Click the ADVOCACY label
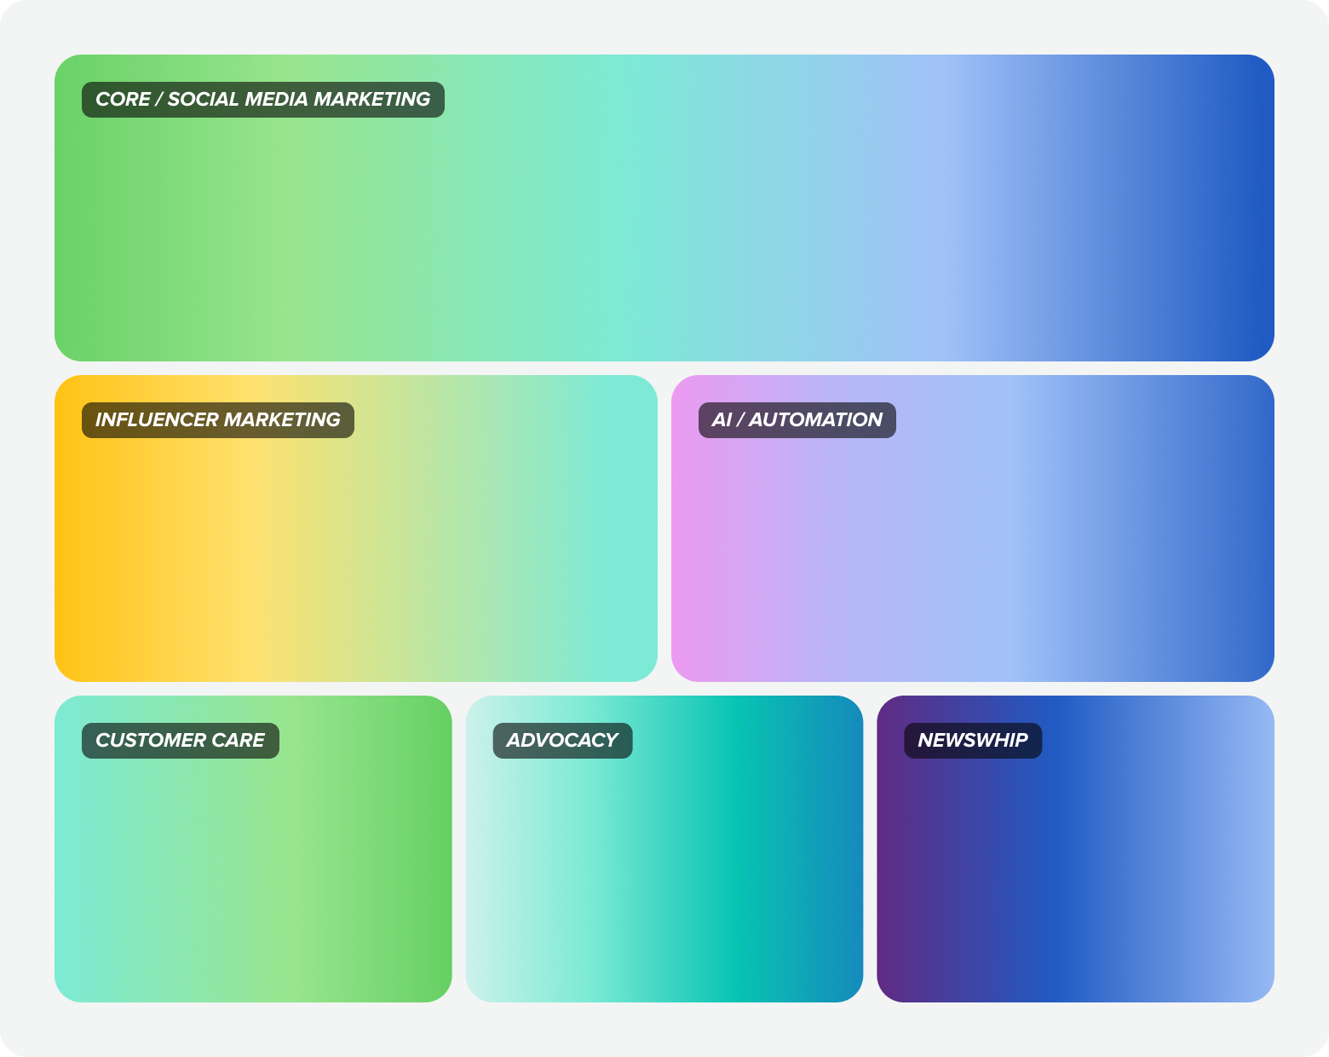 [x=562, y=740]
